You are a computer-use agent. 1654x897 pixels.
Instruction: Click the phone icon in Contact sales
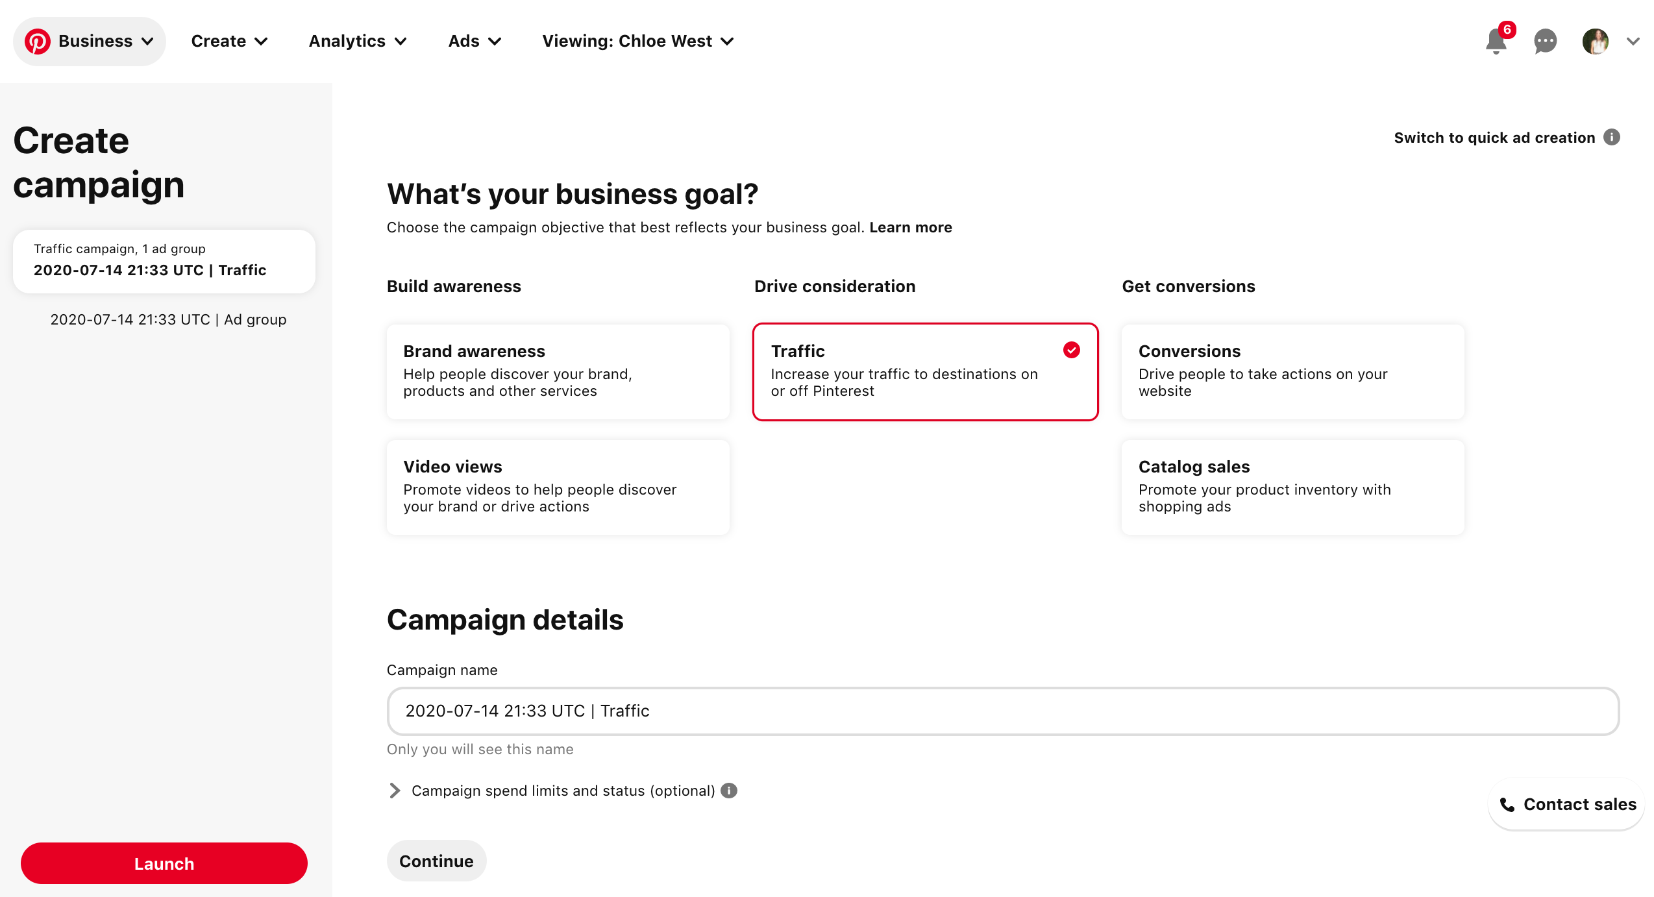[1507, 805]
